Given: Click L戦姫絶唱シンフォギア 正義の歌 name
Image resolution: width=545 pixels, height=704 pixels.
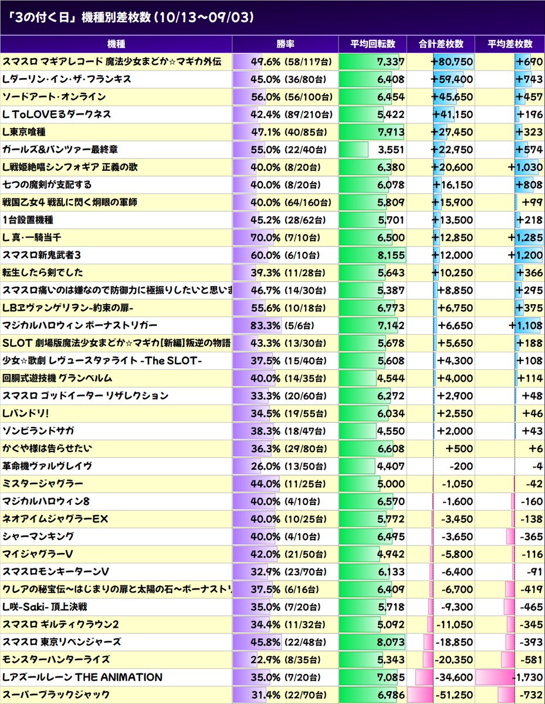Looking at the screenshot, I should point(70,167).
